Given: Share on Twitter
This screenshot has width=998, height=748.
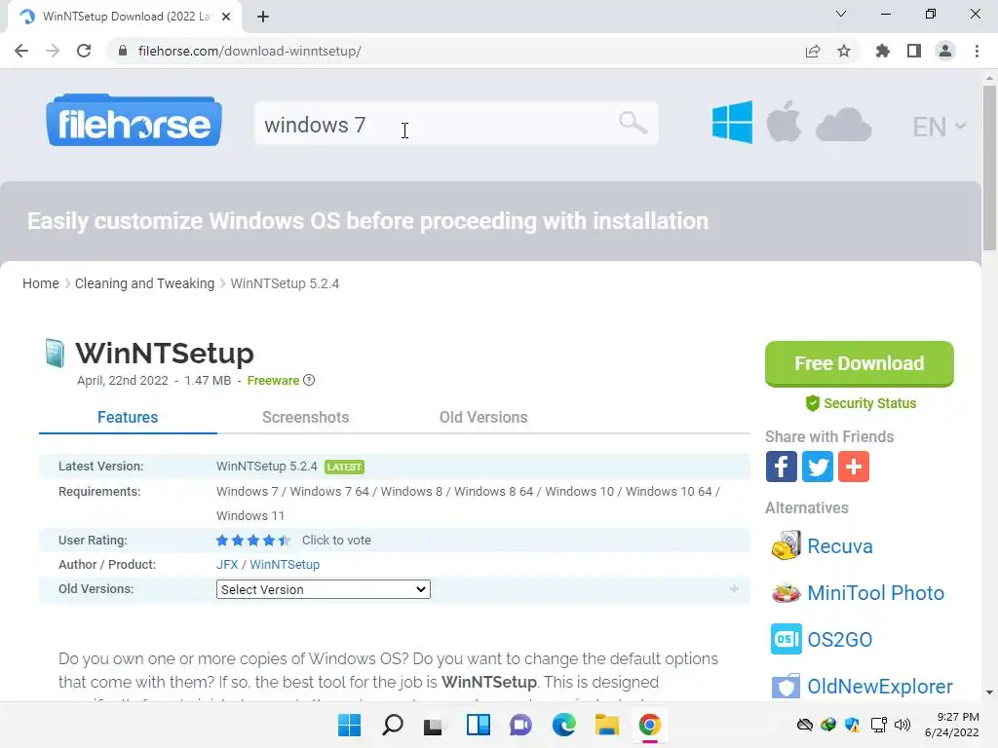Looking at the screenshot, I should 818,467.
